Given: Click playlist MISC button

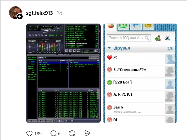Looking at the screenshot, I should tap(79, 51).
